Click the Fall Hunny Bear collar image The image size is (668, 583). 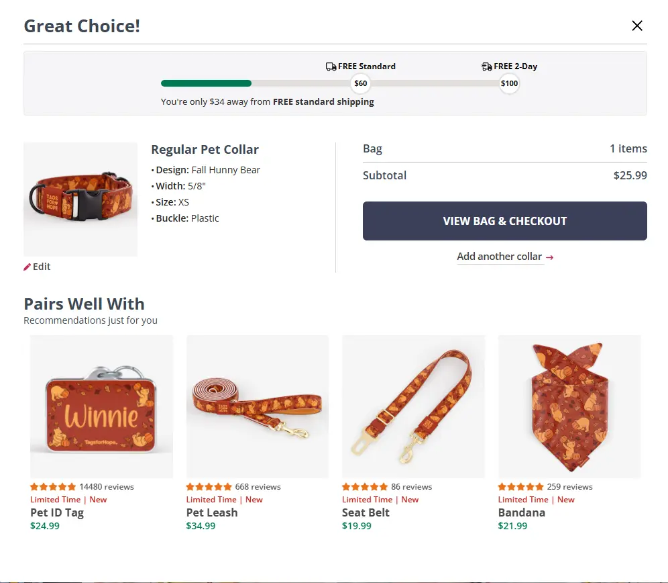point(80,199)
